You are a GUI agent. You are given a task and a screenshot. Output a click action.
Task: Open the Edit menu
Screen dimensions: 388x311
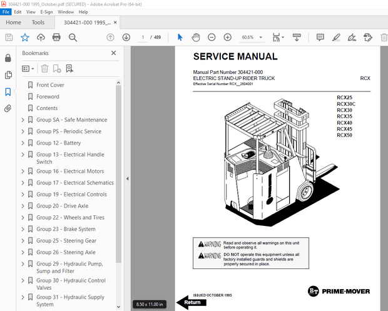tap(18, 12)
